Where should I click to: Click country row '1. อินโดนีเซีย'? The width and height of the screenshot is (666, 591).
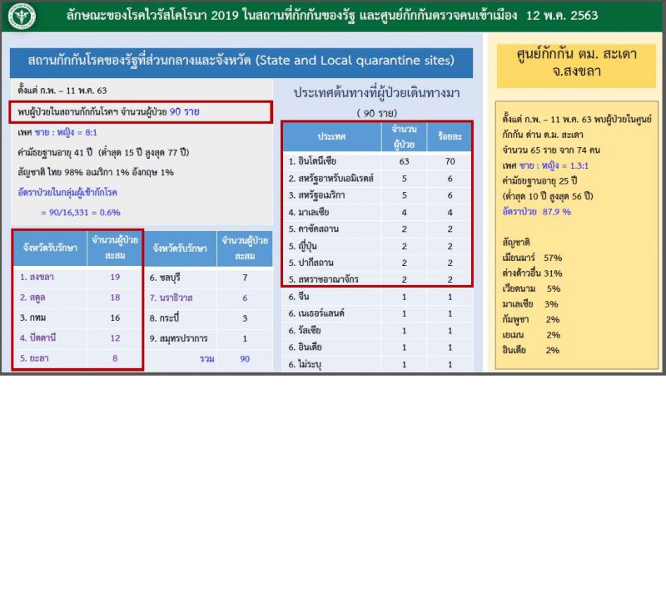[377, 161]
